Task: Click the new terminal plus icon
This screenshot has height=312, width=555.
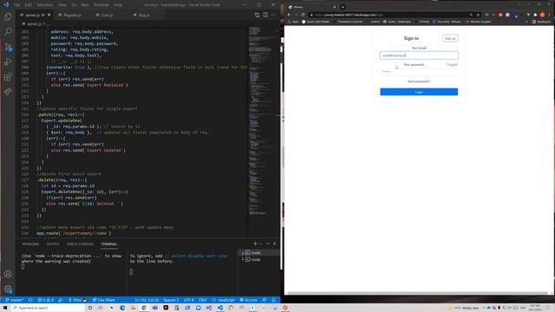Action: point(255,244)
